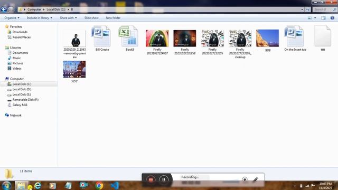Open address bar history dropdown
Viewport: 338px width, 190px height.
pyautogui.click(x=302, y=9)
